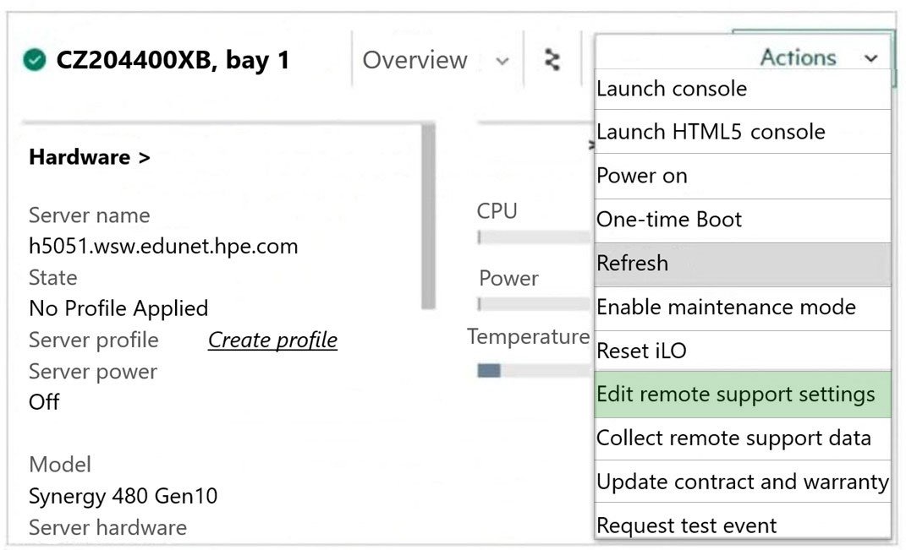Viewport: 906px width, 550px height.
Task: Choose Reset iLO action
Action: tap(743, 351)
